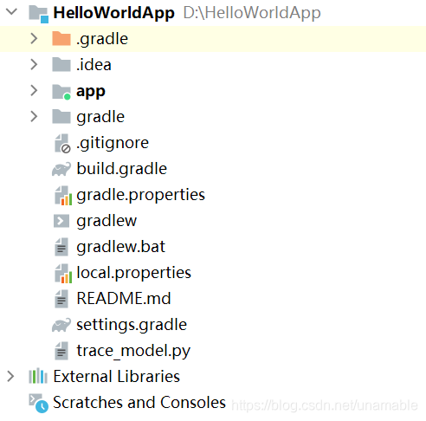
Task: Click the gradle.properties file icon
Action: 63,195
